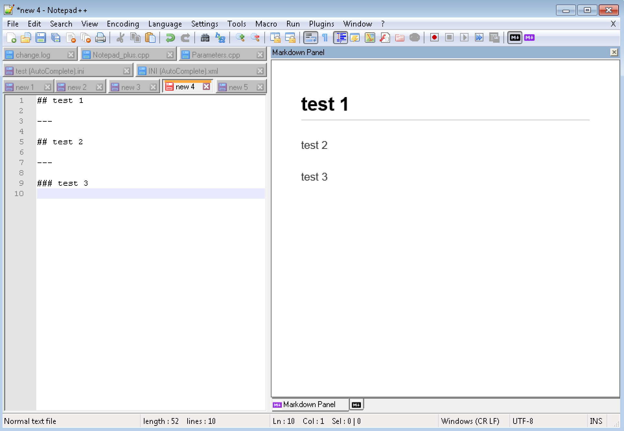Select Markdown Panel bottom tab
624x431 pixels.
[310, 404]
